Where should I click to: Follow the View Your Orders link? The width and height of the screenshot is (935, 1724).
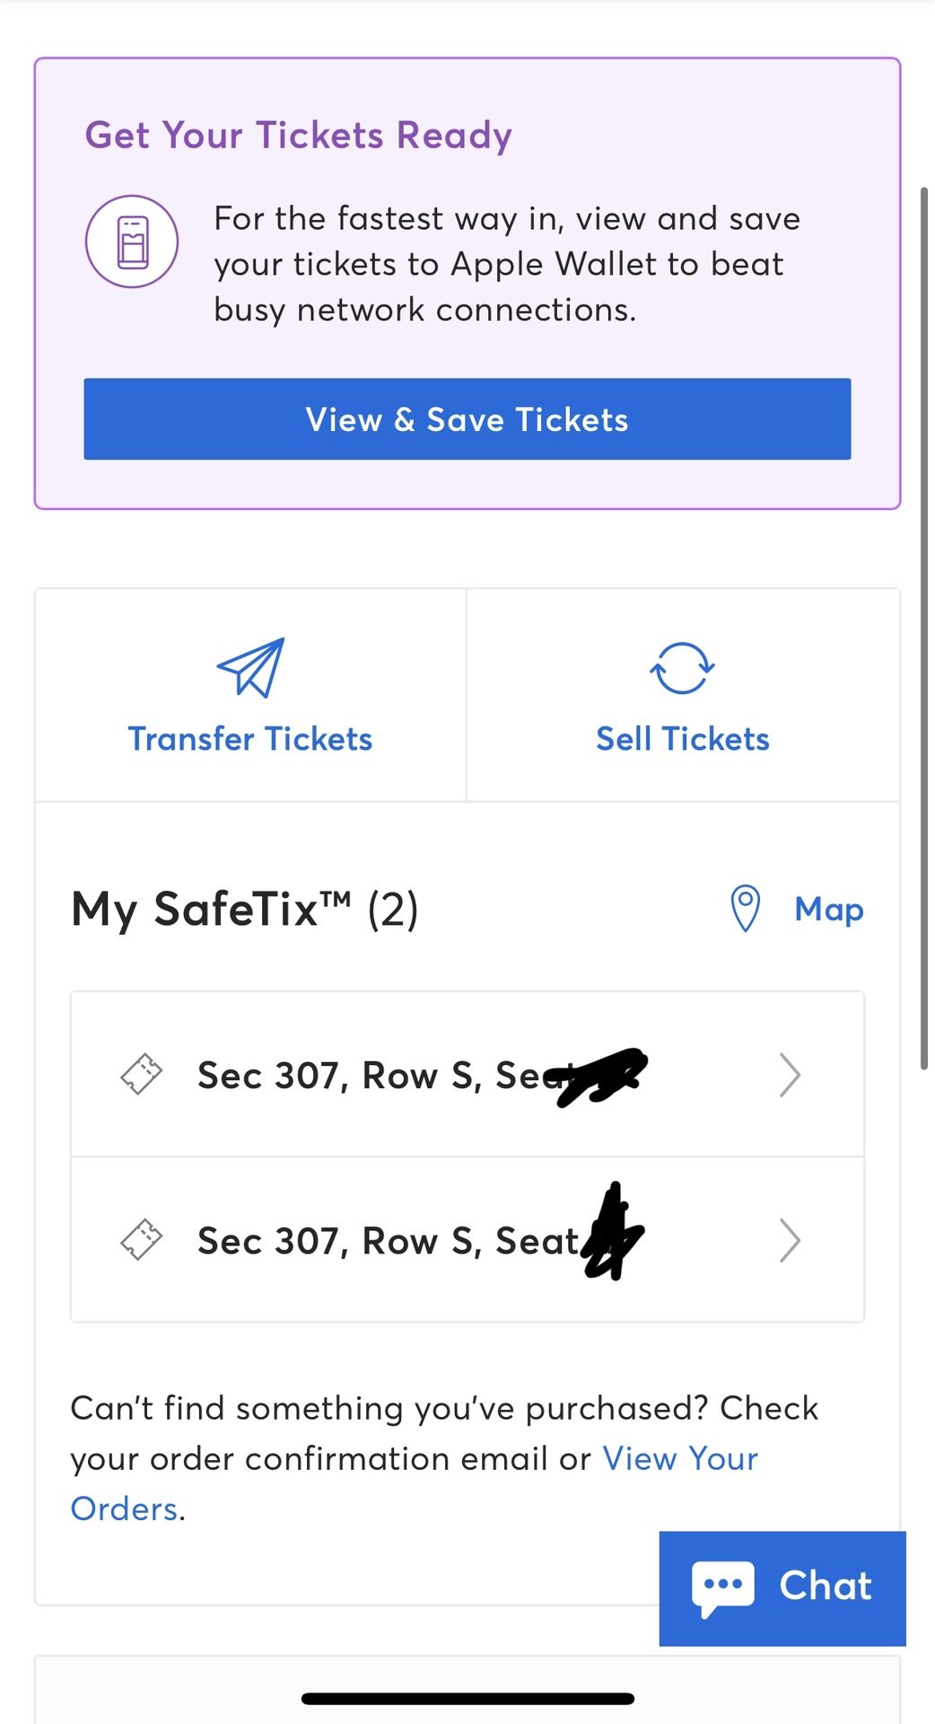click(679, 1459)
